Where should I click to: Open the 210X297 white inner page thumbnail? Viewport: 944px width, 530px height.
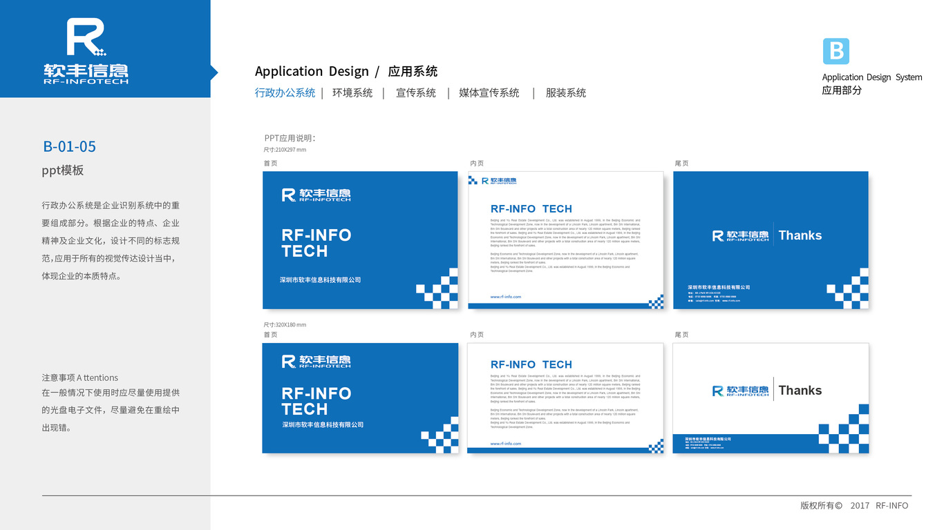(x=566, y=240)
